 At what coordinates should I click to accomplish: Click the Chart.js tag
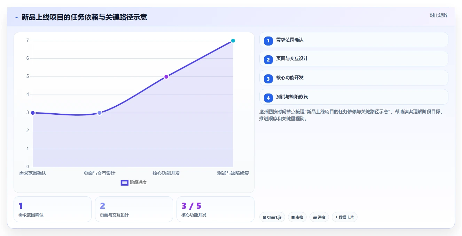point(272,217)
